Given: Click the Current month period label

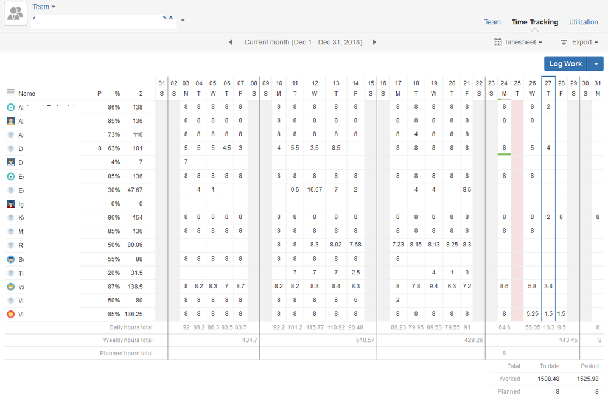Looking at the screenshot, I should [x=303, y=42].
